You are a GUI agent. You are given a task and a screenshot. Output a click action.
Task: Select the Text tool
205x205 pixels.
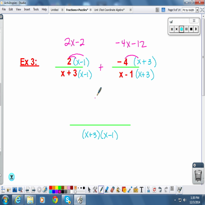[x=141, y=190]
